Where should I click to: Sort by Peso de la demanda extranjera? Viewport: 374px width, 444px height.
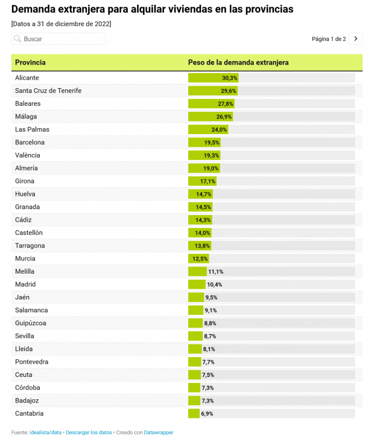tap(238, 62)
